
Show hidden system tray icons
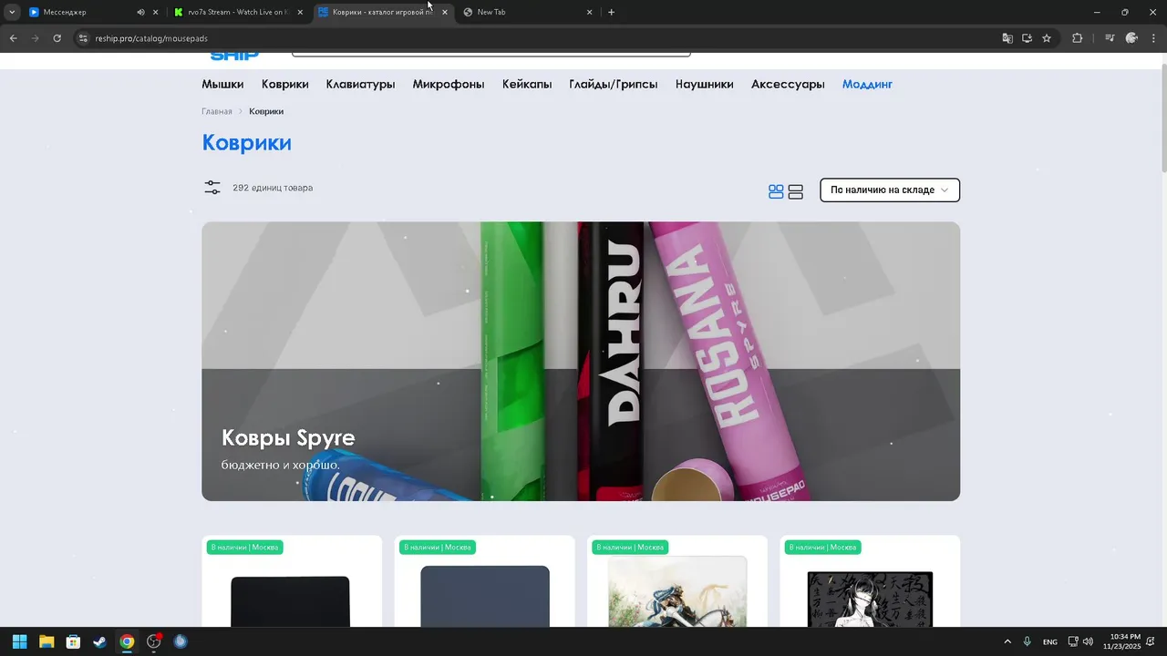pyautogui.click(x=1007, y=641)
